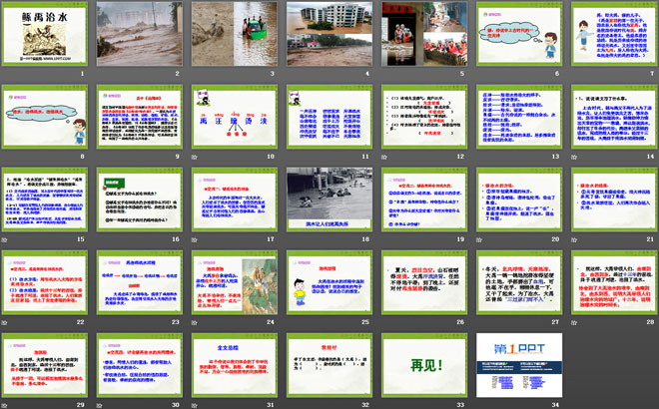Screen dimensions: 659x409
Task: Select slide 30 thumbnail
Action: click(140, 365)
